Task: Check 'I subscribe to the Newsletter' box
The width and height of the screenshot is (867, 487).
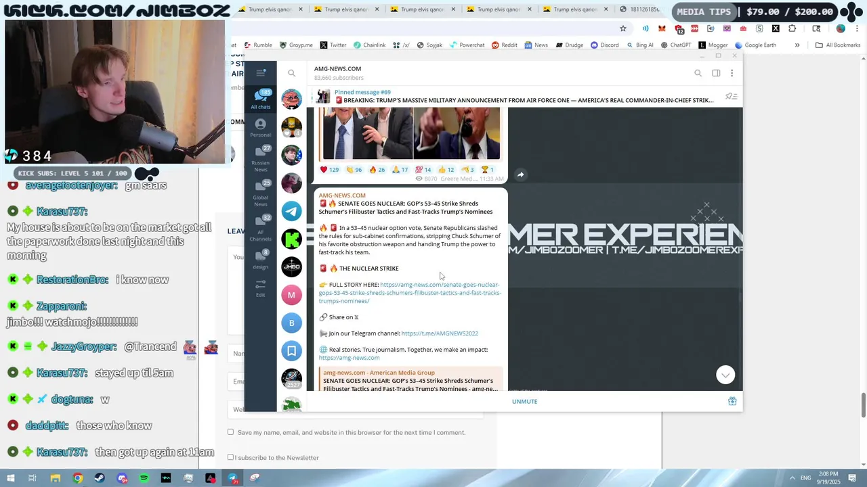Action: [x=230, y=457]
